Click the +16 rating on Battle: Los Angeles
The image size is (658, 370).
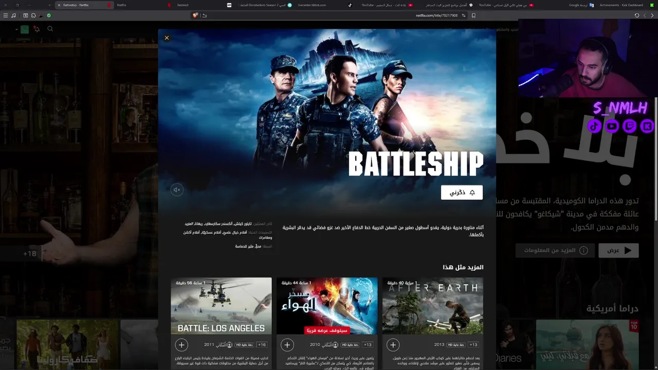262,345
